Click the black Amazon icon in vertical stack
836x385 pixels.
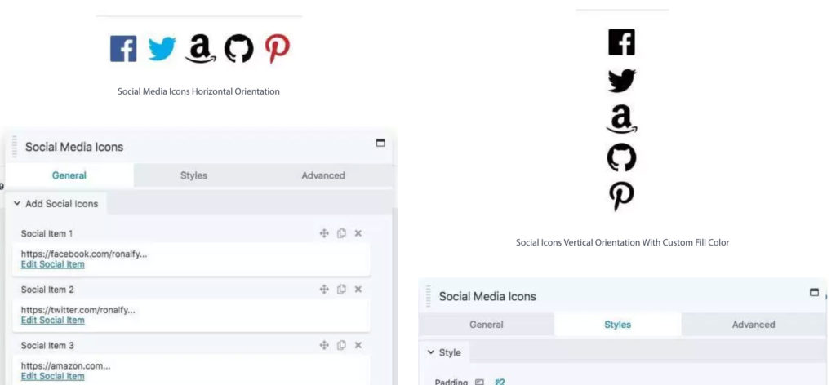click(621, 119)
